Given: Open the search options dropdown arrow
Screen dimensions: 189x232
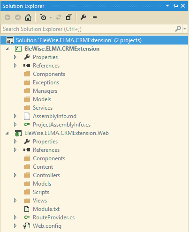Looking at the screenshot, I should click(x=185, y=29).
